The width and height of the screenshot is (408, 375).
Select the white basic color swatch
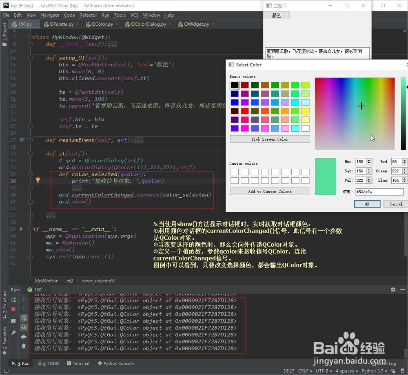click(x=306, y=128)
